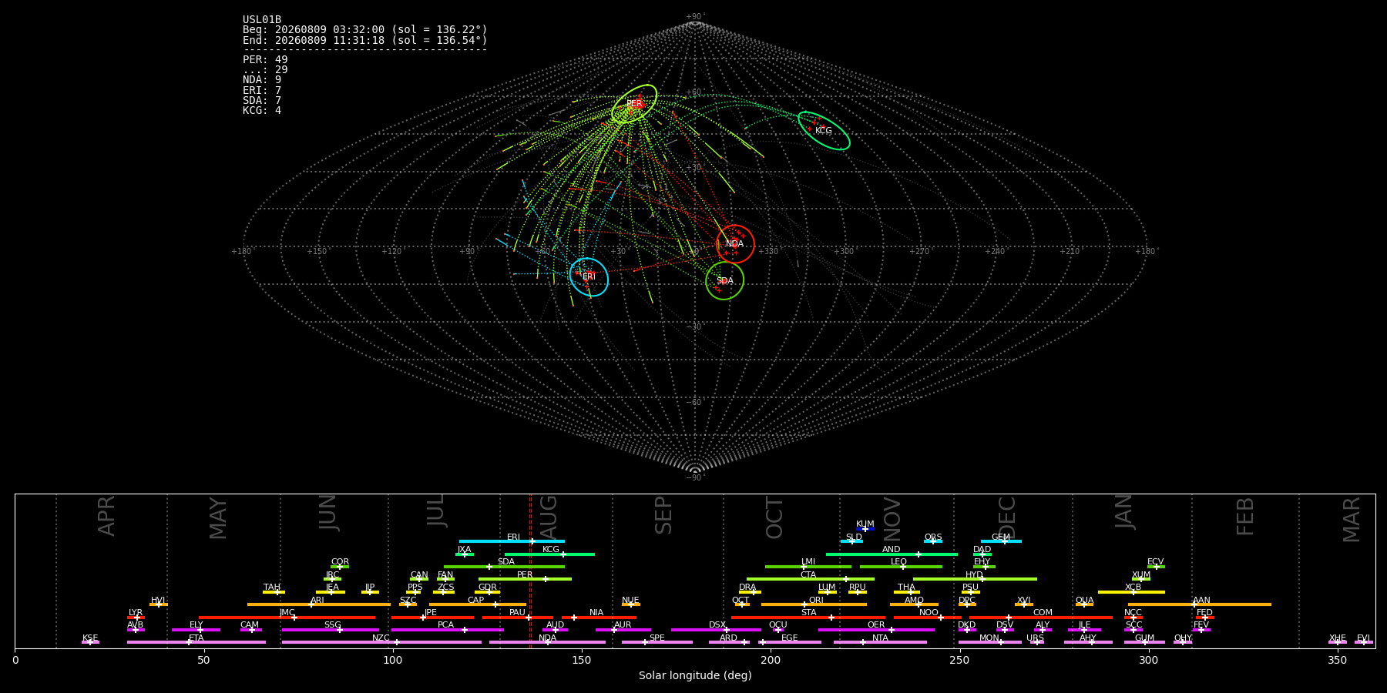
Task: Click the ERI cyan bar in timeline
Action: click(512, 541)
